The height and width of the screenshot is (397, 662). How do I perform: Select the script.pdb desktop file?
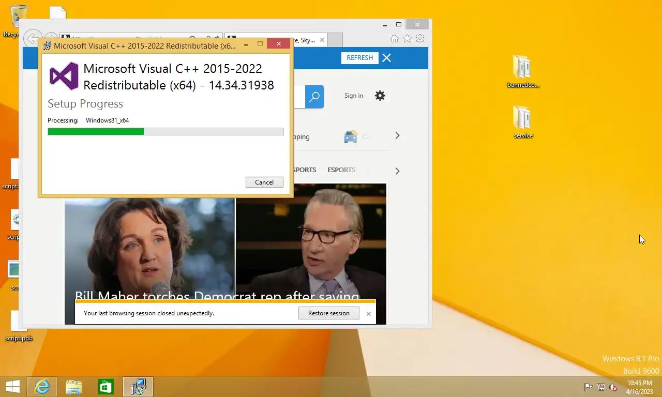click(18, 326)
